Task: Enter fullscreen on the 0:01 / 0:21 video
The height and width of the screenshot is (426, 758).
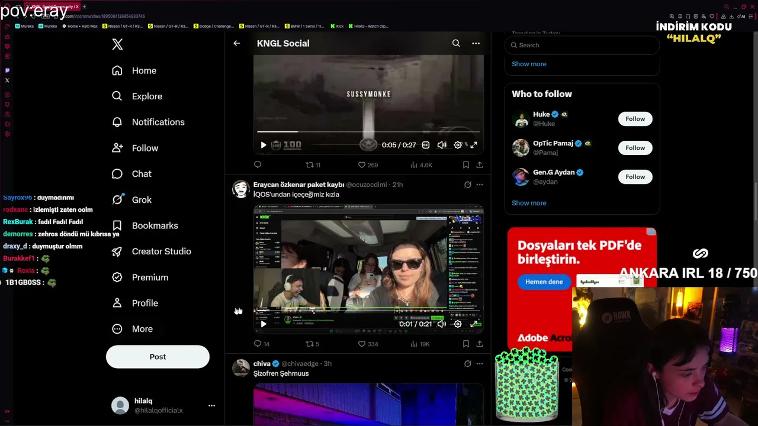Action: coord(474,324)
